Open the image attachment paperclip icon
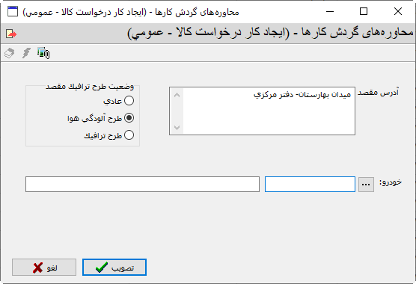 click(x=43, y=53)
